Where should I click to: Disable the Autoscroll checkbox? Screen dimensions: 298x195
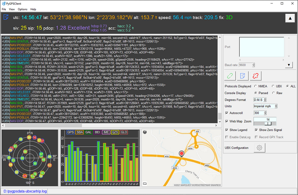point(227,113)
